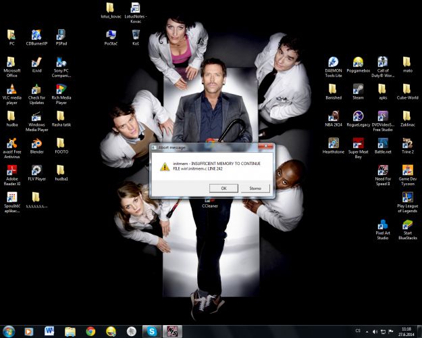Select the flasha tatik folder
This screenshot has height=338, width=422.
[61, 119]
